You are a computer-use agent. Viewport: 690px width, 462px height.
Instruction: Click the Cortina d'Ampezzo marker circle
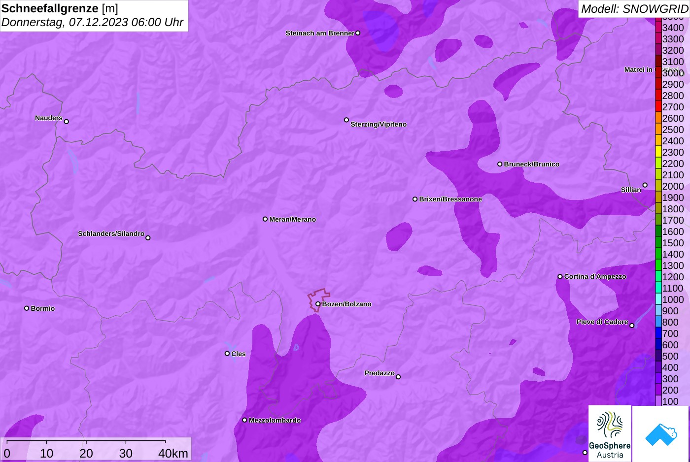click(x=560, y=276)
